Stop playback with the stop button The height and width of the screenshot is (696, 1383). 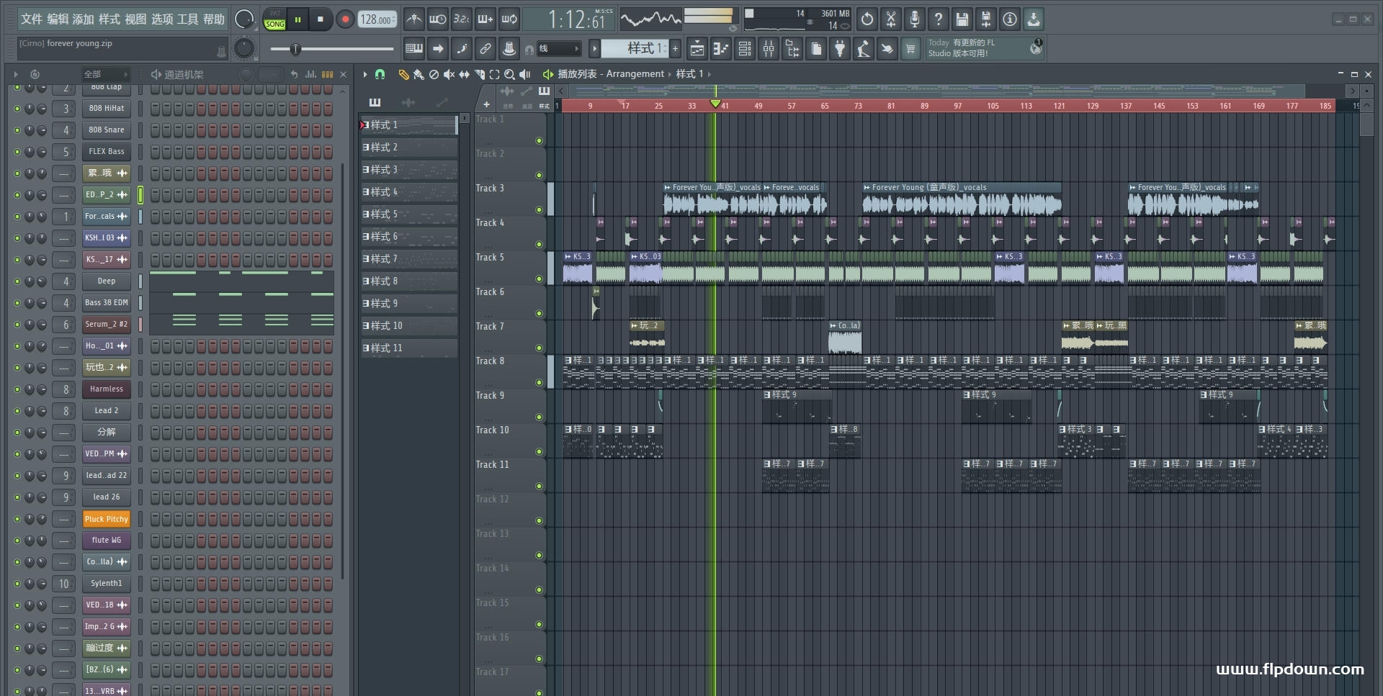tap(321, 19)
